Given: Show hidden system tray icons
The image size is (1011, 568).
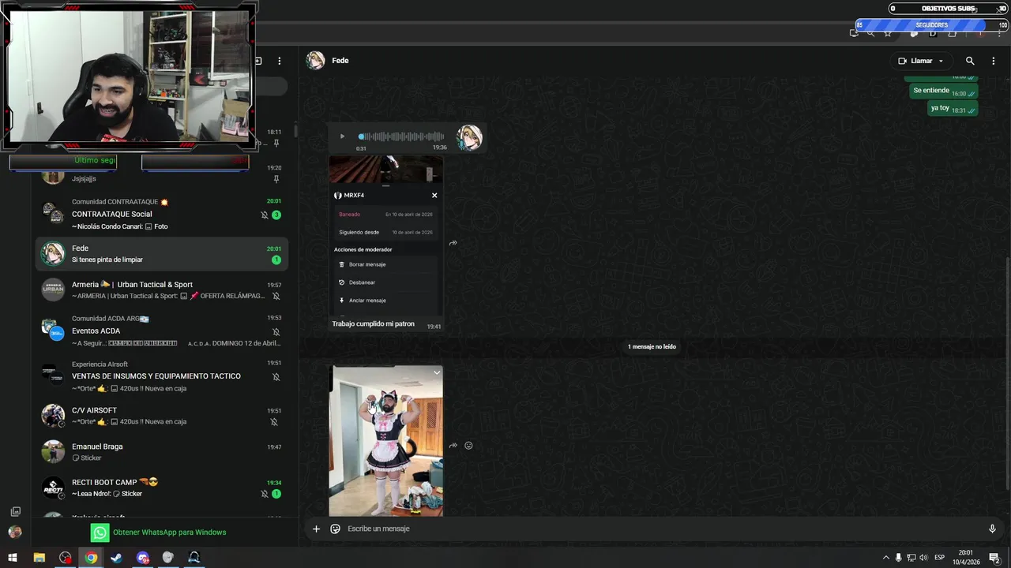Looking at the screenshot, I should (x=886, y=558).
